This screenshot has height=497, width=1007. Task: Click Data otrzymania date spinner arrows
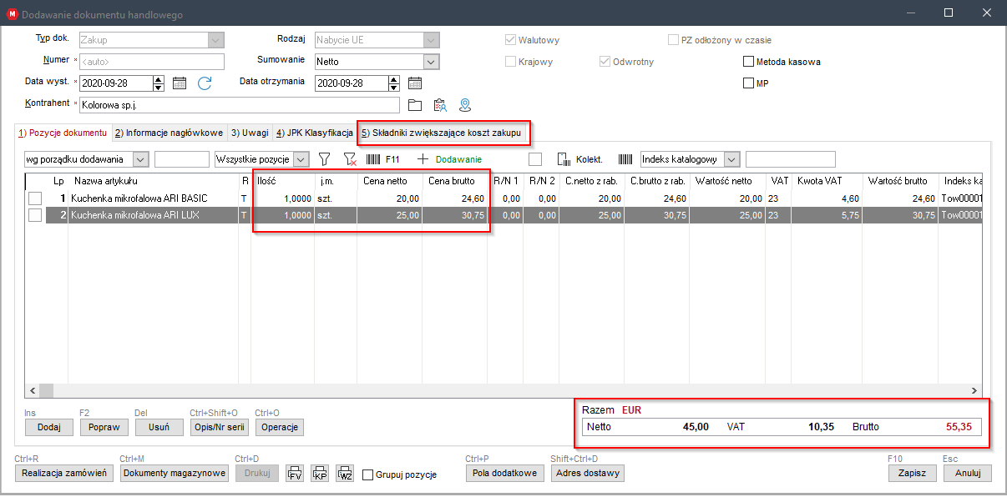point(394,83)
